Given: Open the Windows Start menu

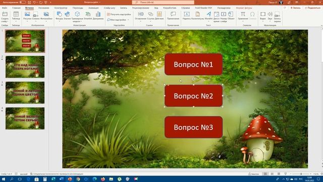Looking at the screenshot, I should click(x=4, y=179).
